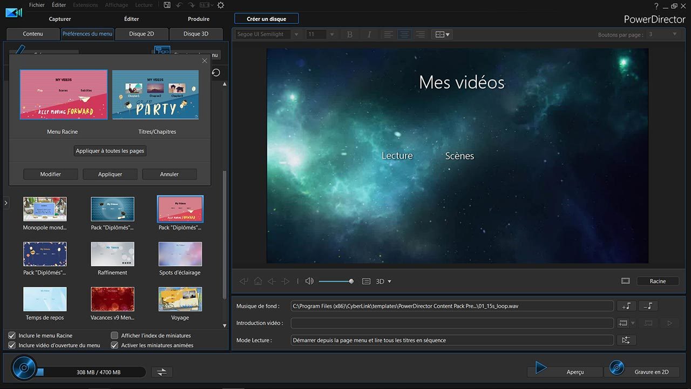The height and width of the screenshot is (389, 691).
Task: Toggle Inclure le menu Racine checkbox
Action: 12,336
